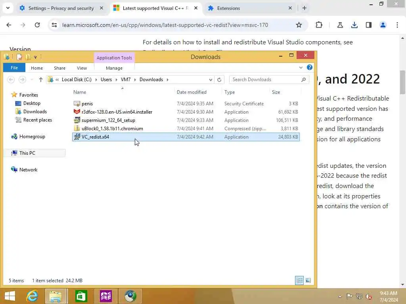Screen dimensions: 406x304
Task: Launch Internet Explorer from taskbar
Action: point(32,296)
